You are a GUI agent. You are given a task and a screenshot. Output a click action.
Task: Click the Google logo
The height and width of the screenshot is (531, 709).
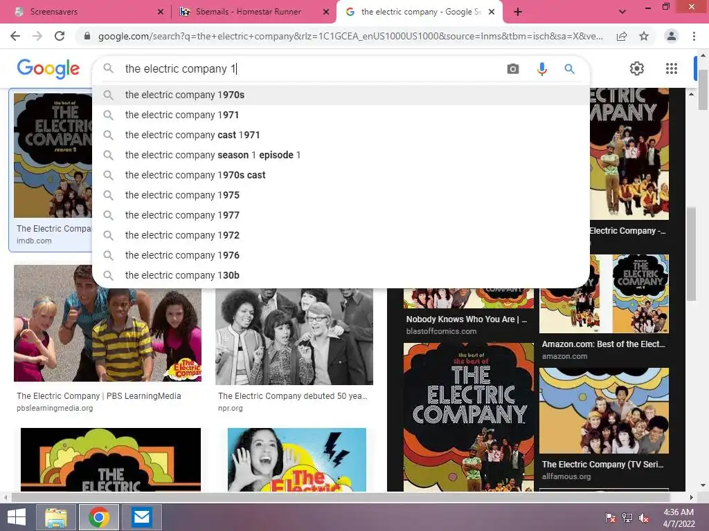48,68
